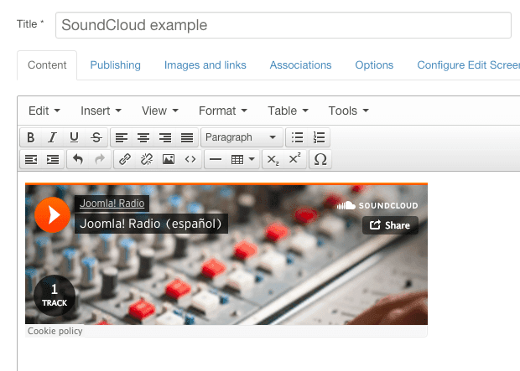Open the Table menu
Screen dimensions: 520x371
click(x=288, y=111)
